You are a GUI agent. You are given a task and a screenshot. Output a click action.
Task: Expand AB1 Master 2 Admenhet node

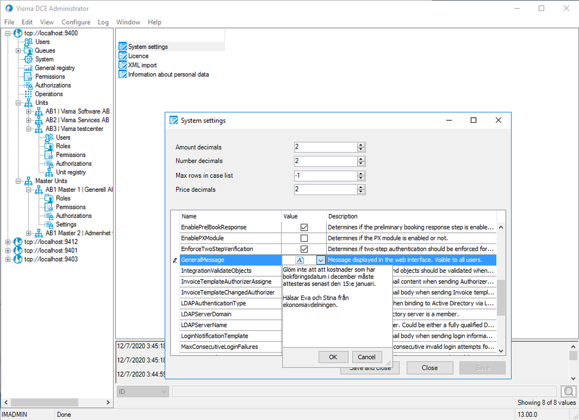[28, 233]
